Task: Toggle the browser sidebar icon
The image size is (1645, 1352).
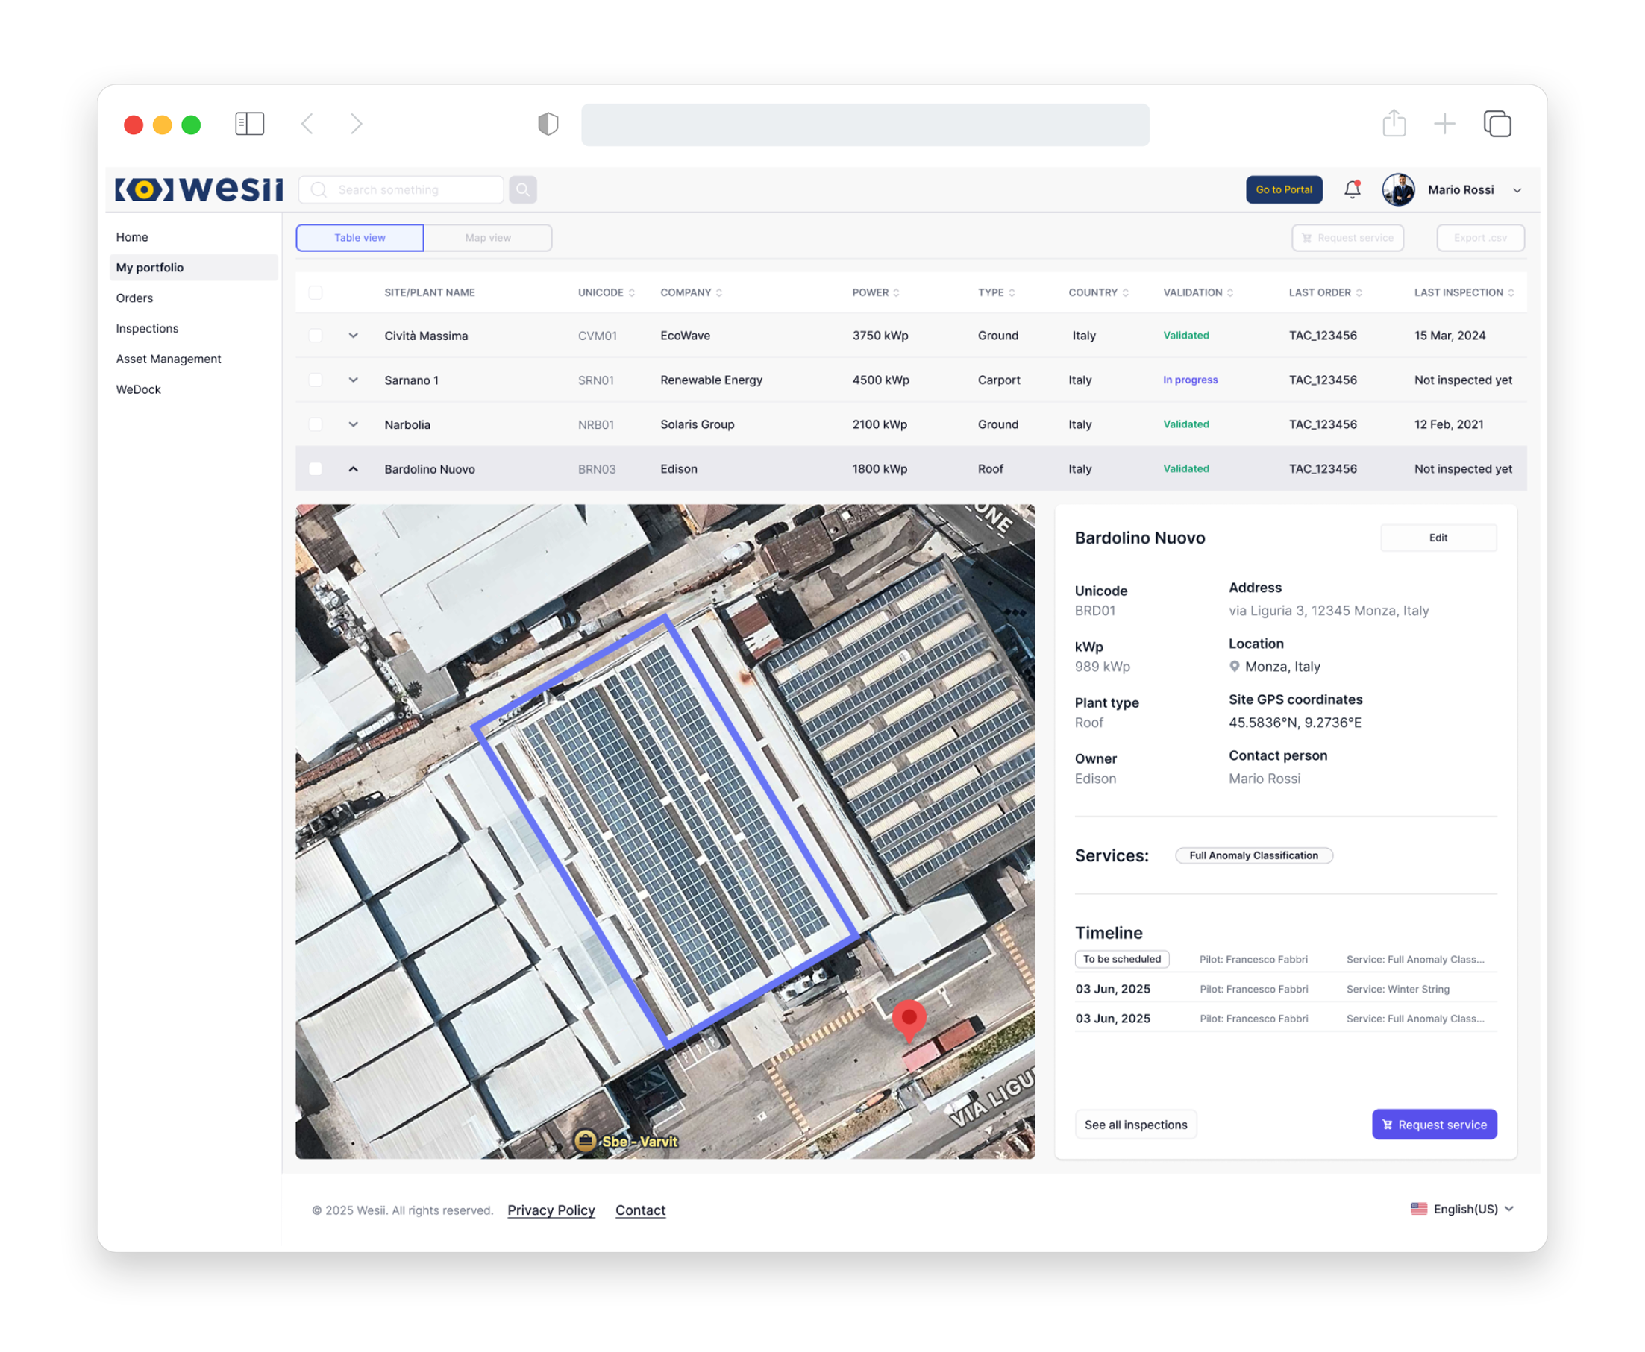Action: click(249, 124)
